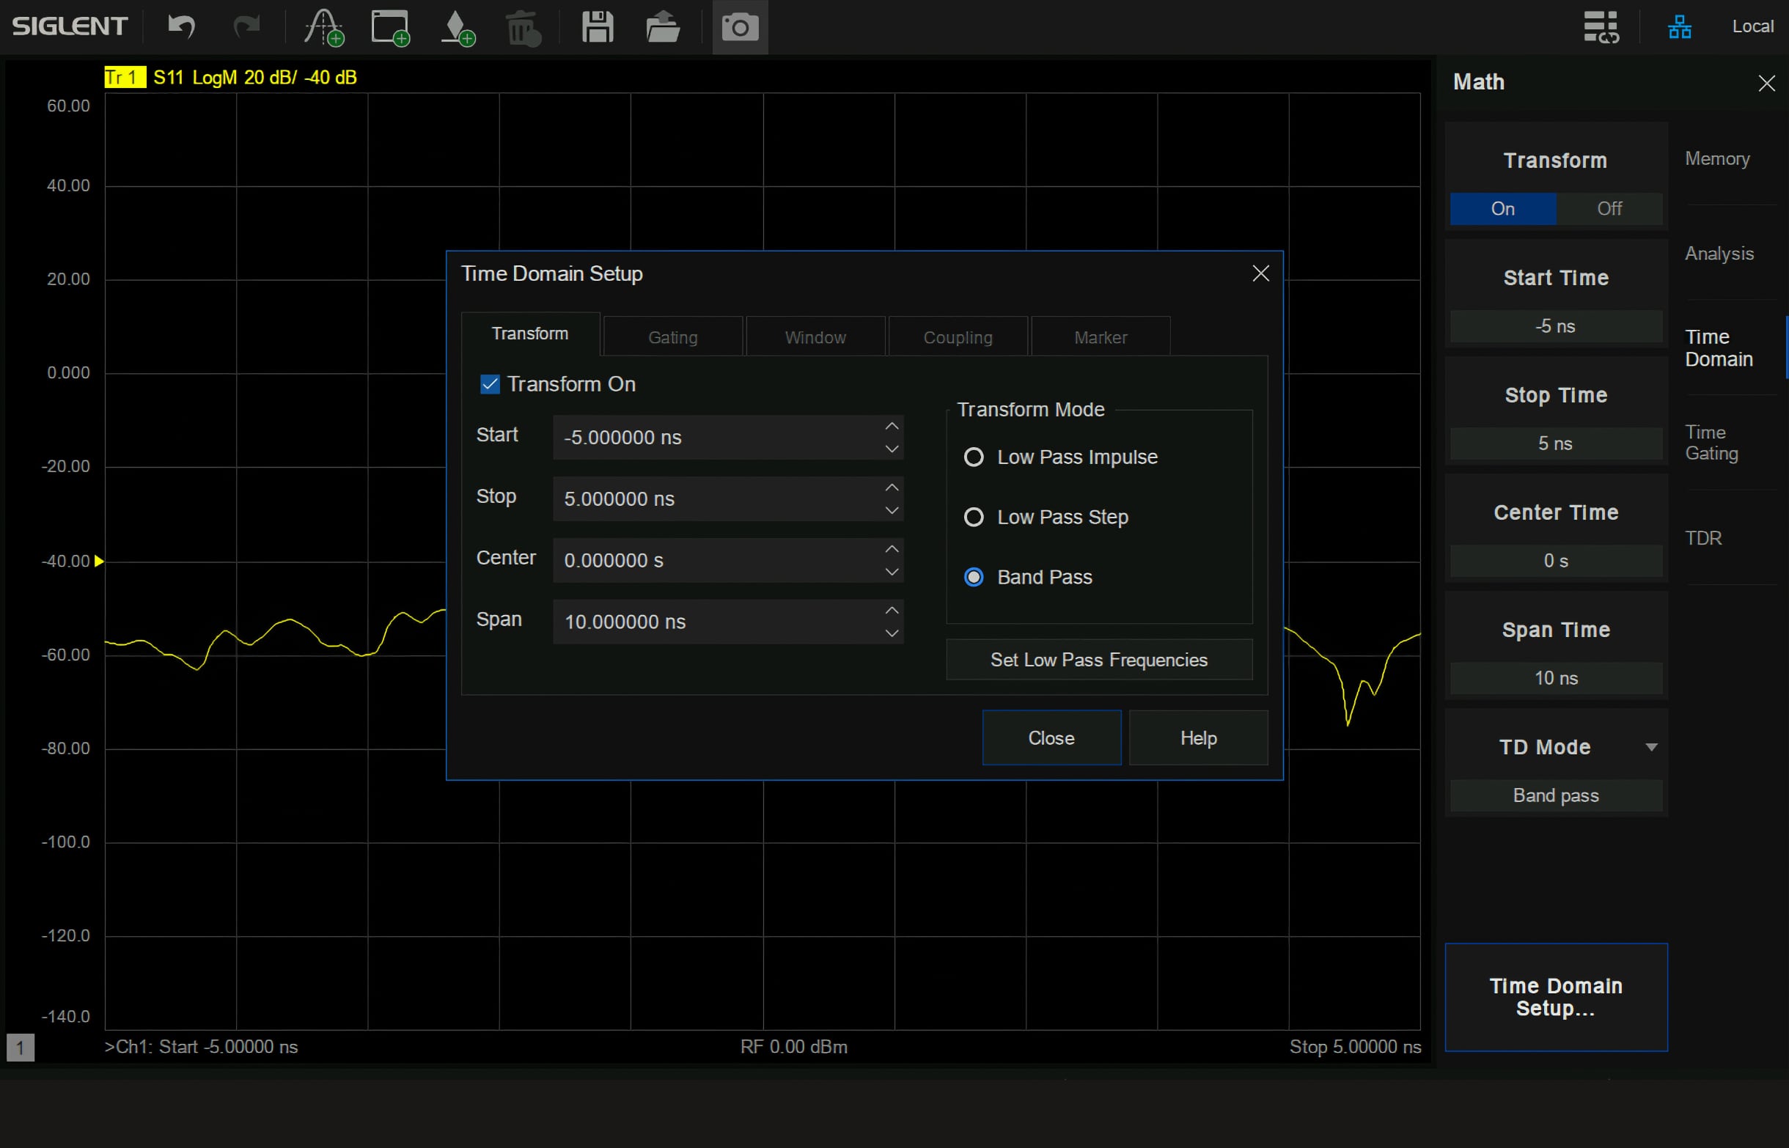The height and width of the screenshot is (1148, 1789).
Task: Click the open folder recall icon
Action: [663, 27]
